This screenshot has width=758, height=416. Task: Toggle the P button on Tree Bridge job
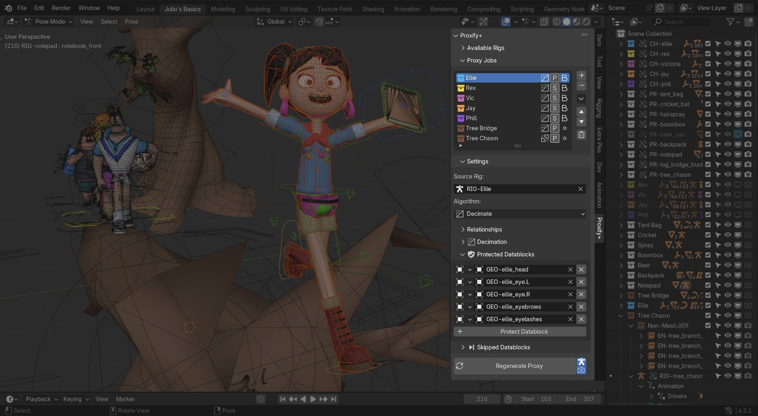554,128
